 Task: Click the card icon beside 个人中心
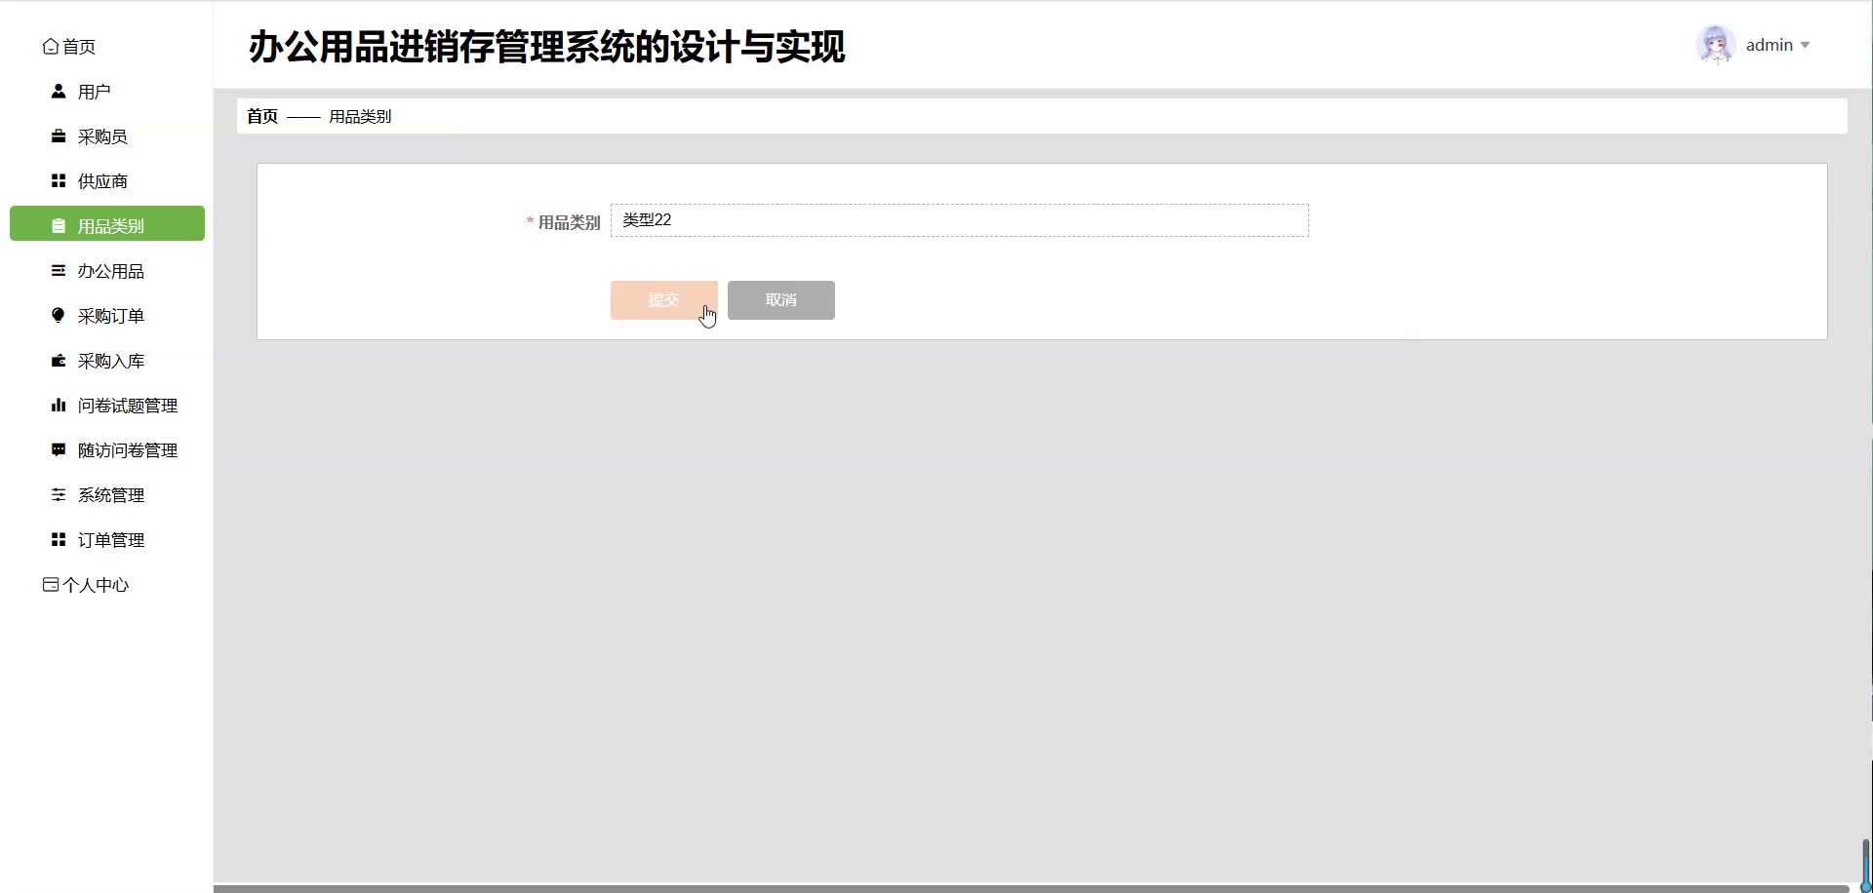click(x=51, y=584)
